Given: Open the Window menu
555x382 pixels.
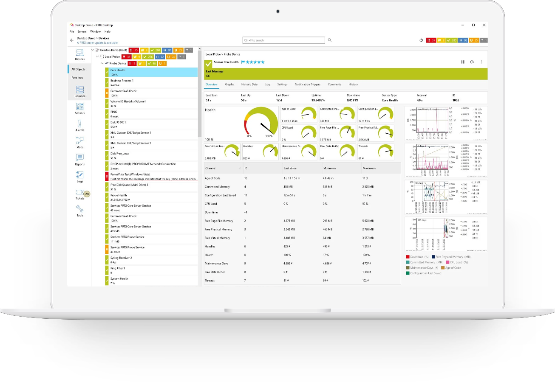Looking at the screenshot, I should [96, 31].
